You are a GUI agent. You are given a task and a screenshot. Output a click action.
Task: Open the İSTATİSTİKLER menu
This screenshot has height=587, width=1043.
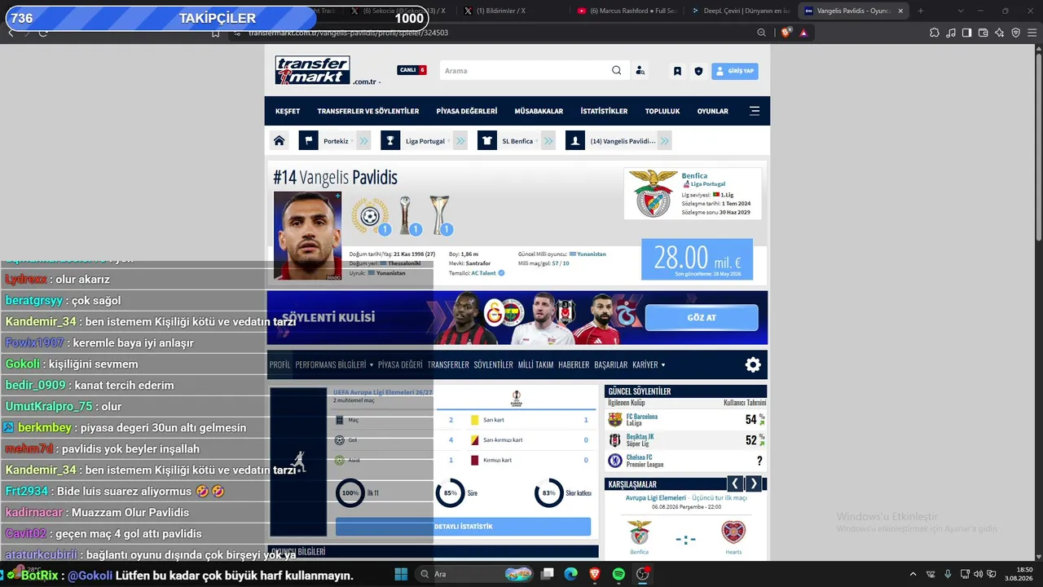point(604,111)
